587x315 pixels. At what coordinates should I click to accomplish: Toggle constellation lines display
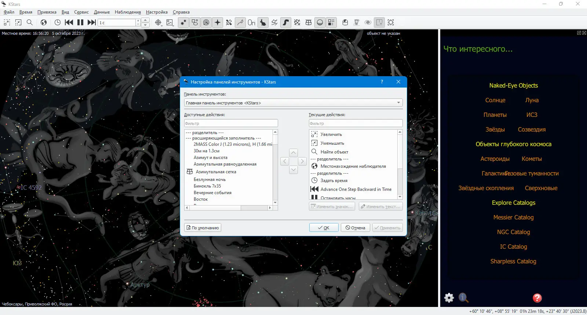point(240,22)
